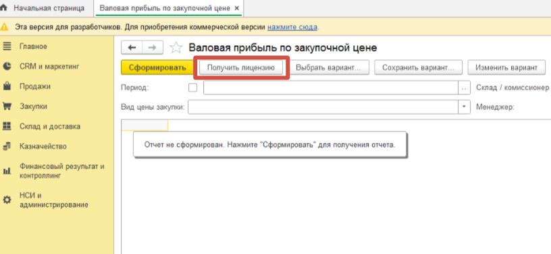Go to the Продажи section
The image size is (551, 254).
pyautogui.click(x=35, y=86)
